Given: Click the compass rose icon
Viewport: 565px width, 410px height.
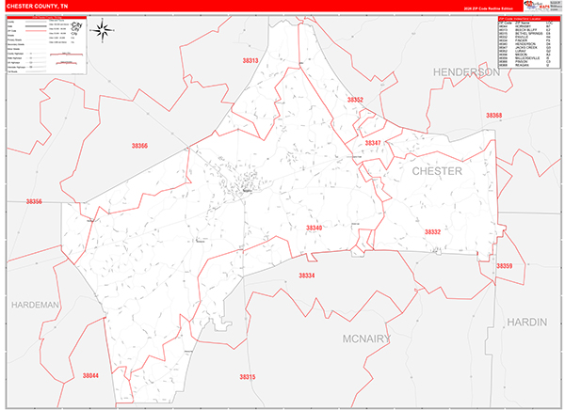Looking at the screenshot, I should tap(103, 30).
